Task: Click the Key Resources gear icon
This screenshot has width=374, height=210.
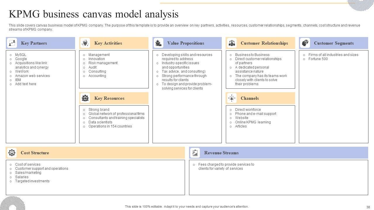Action: pos(85,98)
